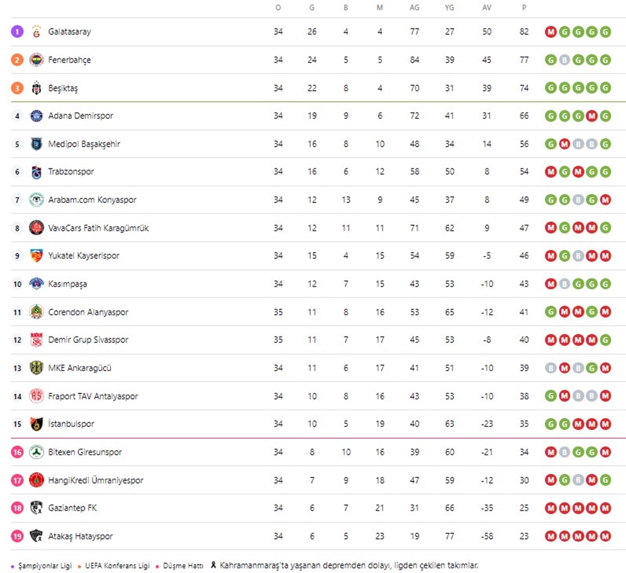Click the Şampiyonlar Ligi legend item
This screenshot has height=573, width=626.
click(41, 566)
